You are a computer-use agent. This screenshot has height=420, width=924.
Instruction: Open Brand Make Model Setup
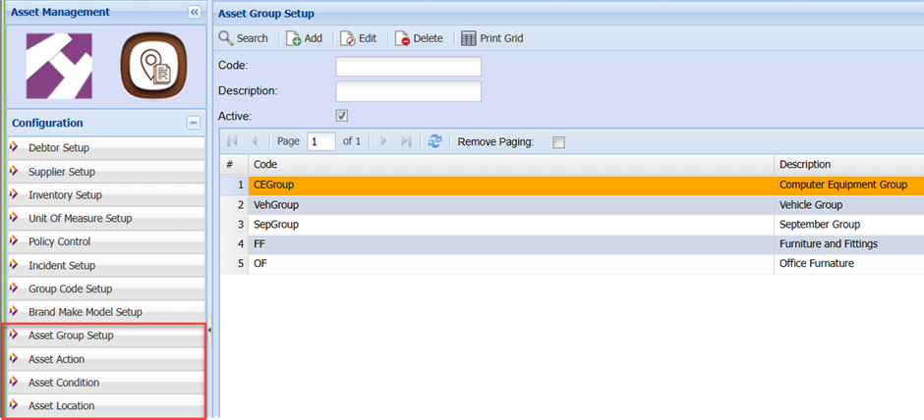[x=106, y=312]
